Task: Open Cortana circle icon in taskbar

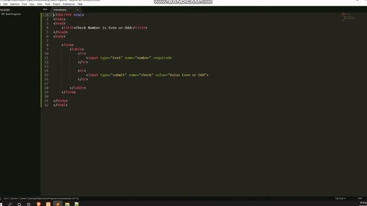Action: point(19,204)
